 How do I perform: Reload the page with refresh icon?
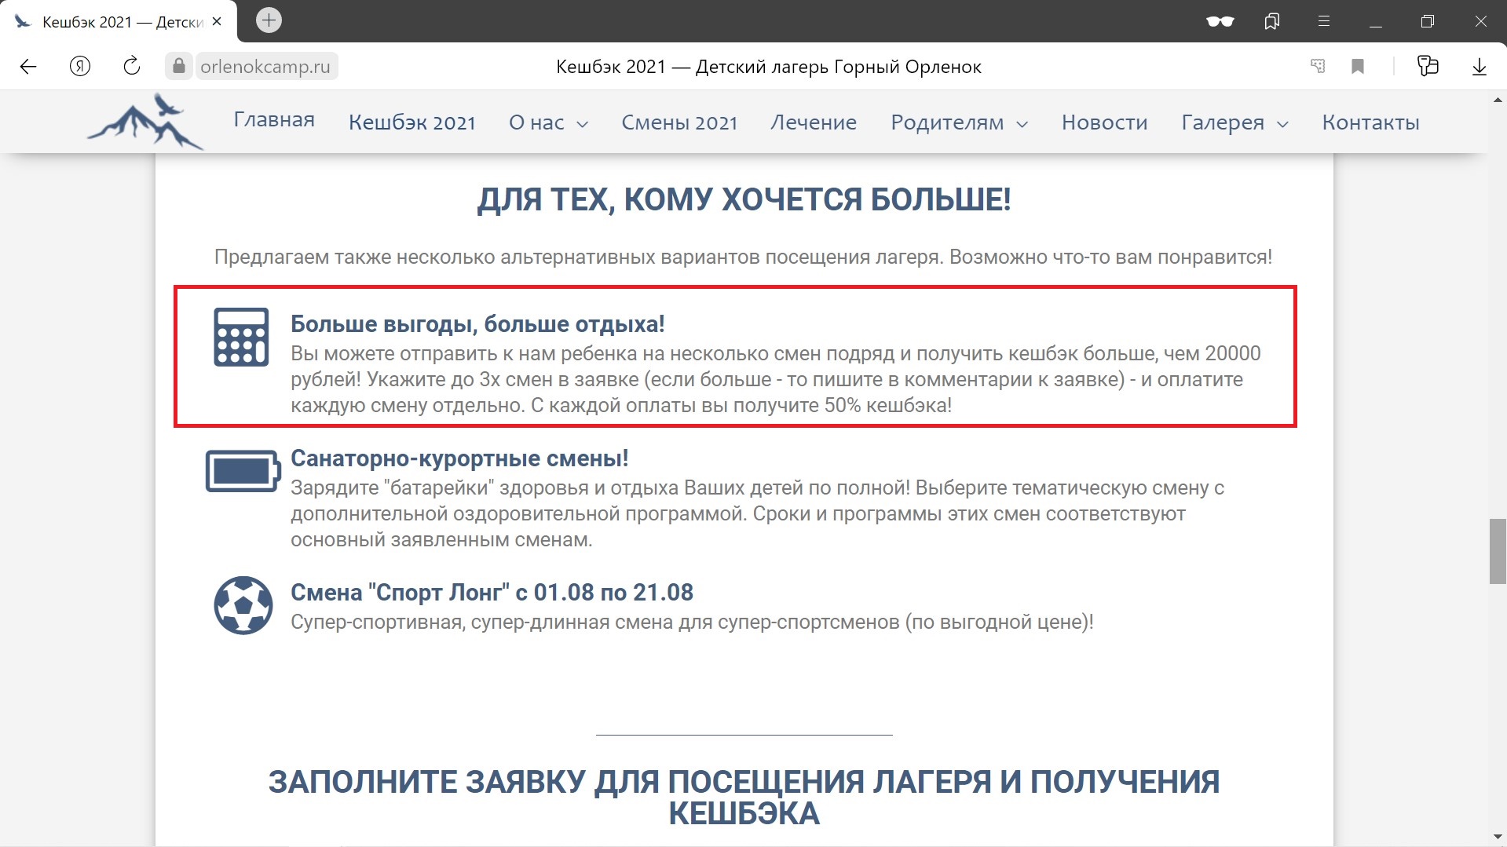pyautogui.click(x=132, y=67)
